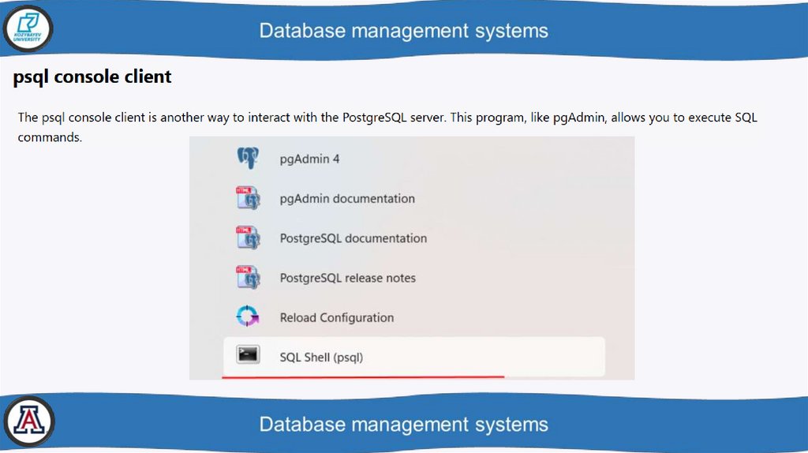Click the top 'Database management systems' title
Screen dimensions: 808x453
(403, 31)
